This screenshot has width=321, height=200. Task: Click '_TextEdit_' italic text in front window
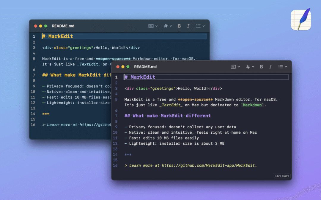point(171,105)
